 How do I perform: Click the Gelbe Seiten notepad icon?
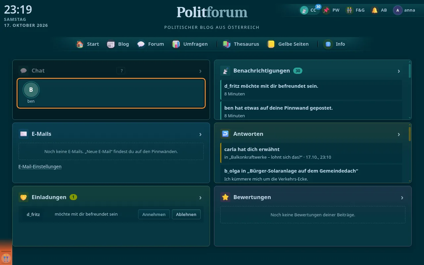click(271, 44)
